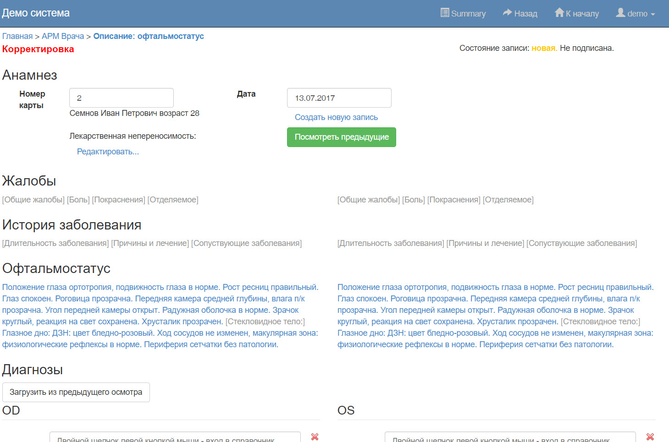Click the Summary list icon in navbar
The height and width of the screenshot is (442, 669).
click(444, 13)
